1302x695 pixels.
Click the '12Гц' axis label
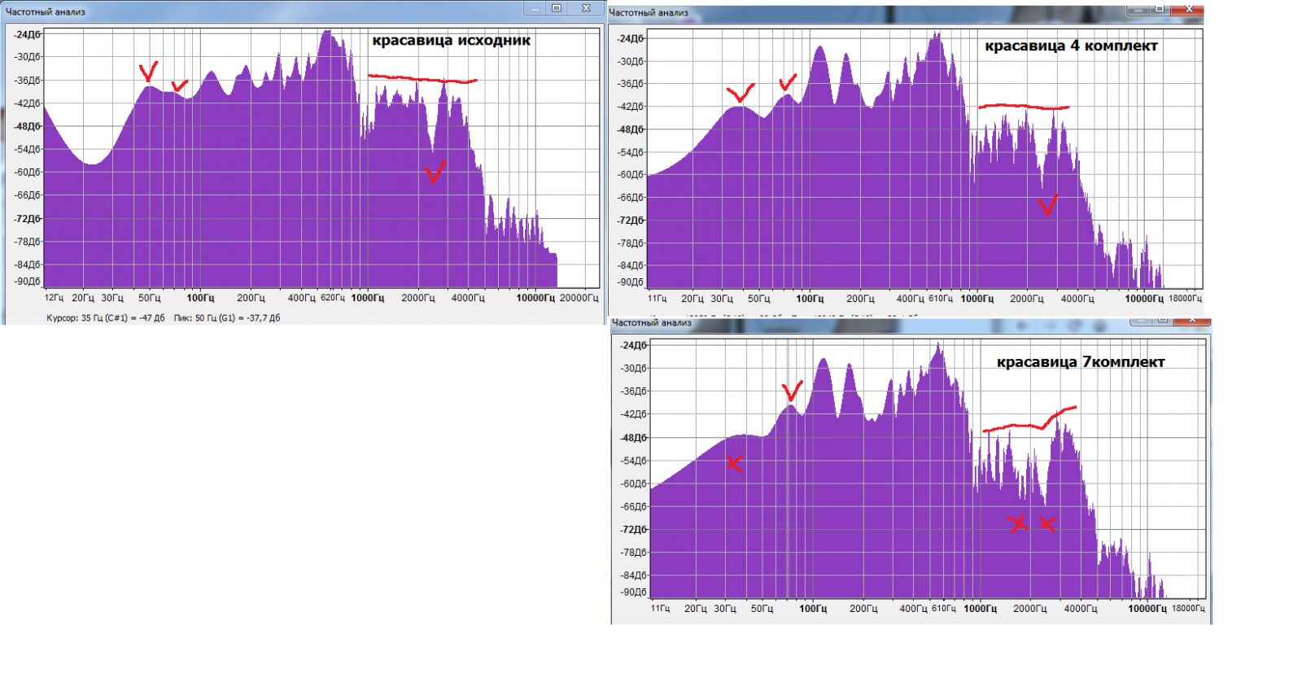point(54,298)
